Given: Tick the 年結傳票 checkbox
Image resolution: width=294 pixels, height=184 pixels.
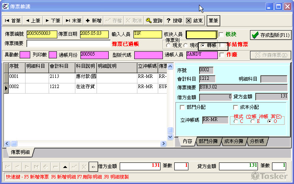Looking at the screenshot, I should [222, 45].
